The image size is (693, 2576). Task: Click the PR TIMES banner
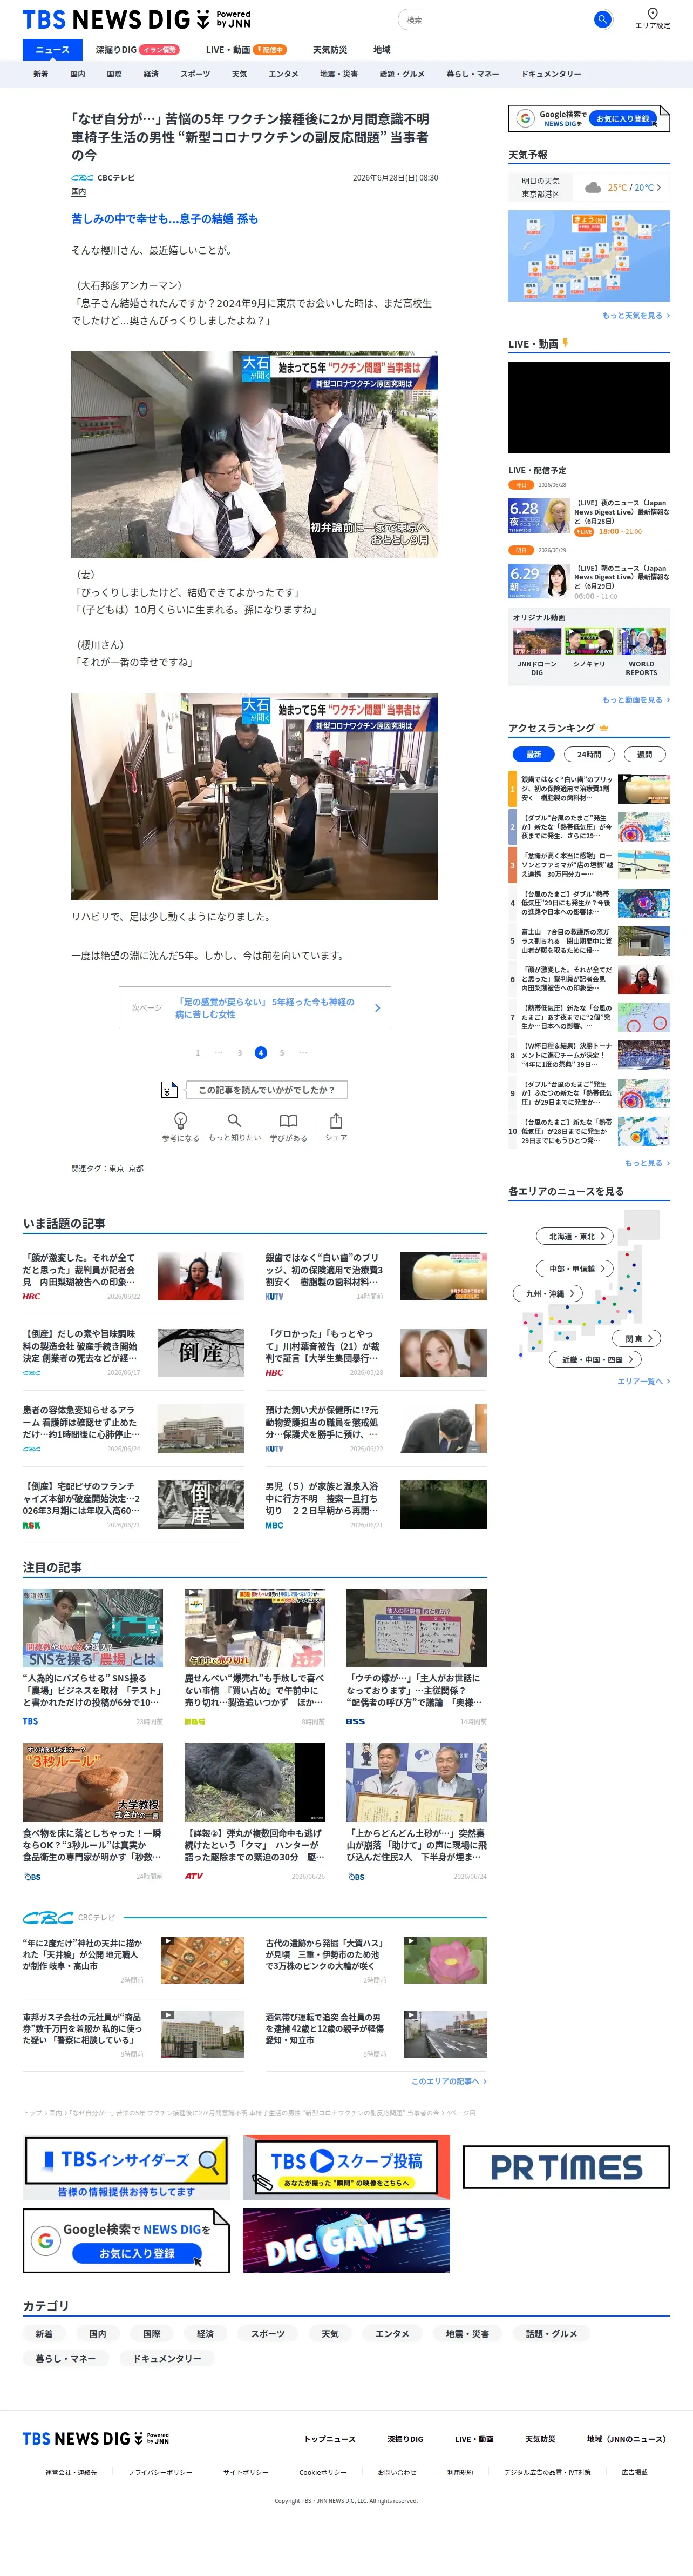[566, 2167]
